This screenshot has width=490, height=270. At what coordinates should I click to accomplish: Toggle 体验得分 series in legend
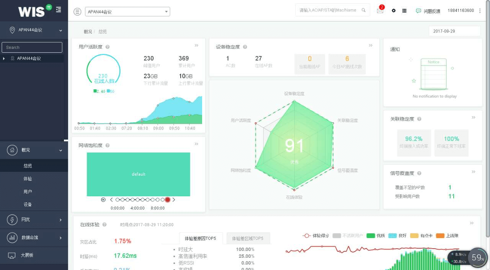(x=316, y=236)
